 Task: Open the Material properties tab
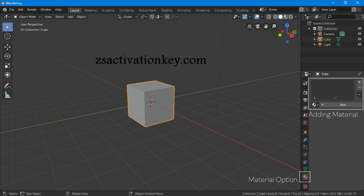pos(305,177)
